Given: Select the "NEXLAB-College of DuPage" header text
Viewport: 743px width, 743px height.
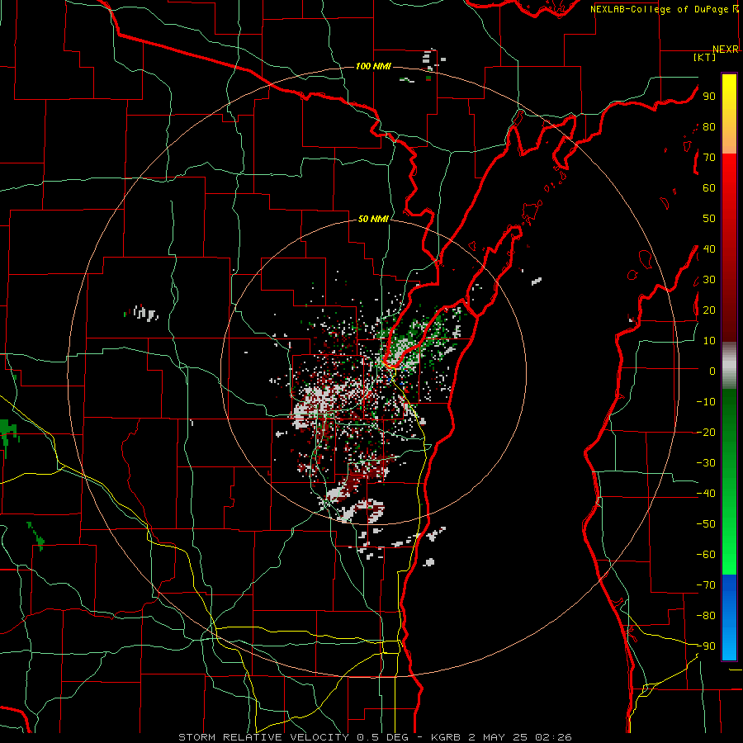Looking at the screenshot, I should coord(660,9).
